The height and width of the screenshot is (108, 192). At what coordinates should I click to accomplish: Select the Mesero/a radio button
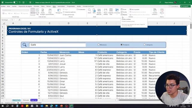[98, 45]
